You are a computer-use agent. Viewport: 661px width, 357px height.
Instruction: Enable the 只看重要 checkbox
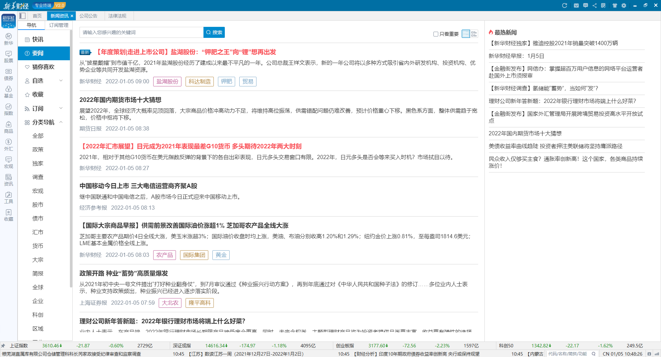tap(436, 34)
